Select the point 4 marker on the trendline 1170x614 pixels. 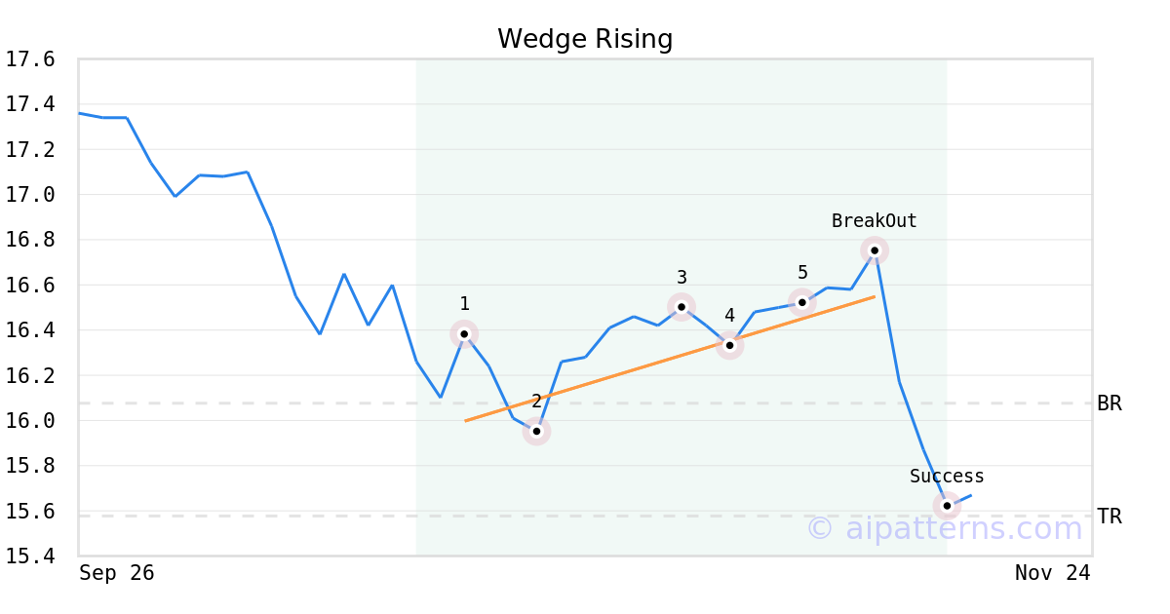coord(729,345)
